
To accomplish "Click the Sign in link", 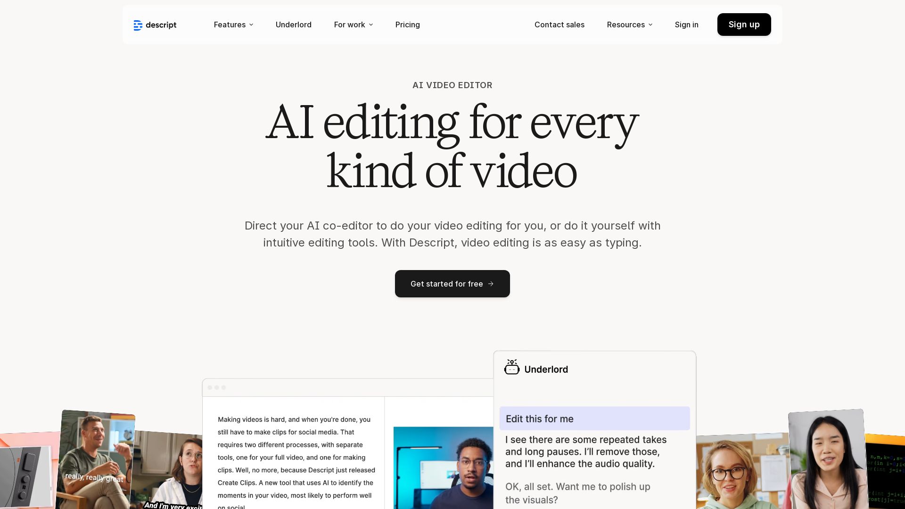I will click(x=686, y=25).
